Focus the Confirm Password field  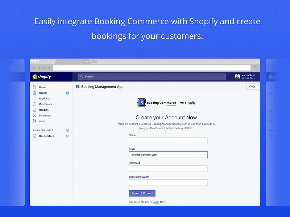pos(168,183)
